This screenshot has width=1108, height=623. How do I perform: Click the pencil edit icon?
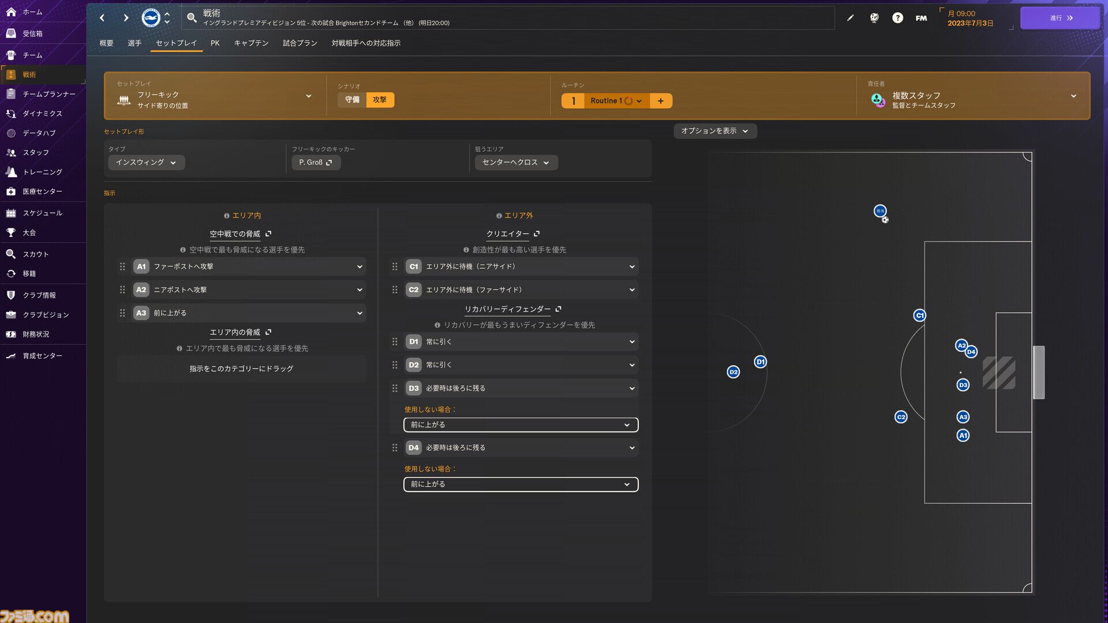tap(850, 18)
